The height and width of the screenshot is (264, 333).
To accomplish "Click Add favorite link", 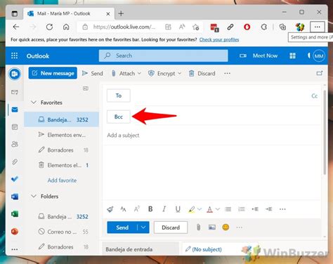I will [x=62, y=180].
